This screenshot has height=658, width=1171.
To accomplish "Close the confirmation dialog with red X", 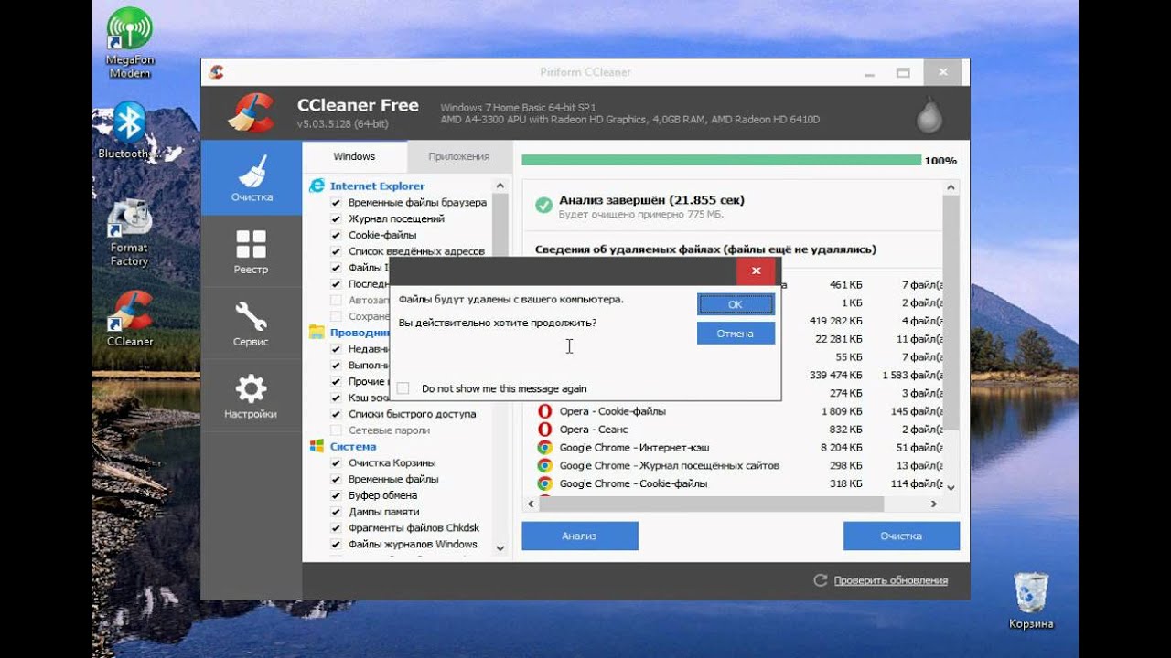I will [757, 271].
